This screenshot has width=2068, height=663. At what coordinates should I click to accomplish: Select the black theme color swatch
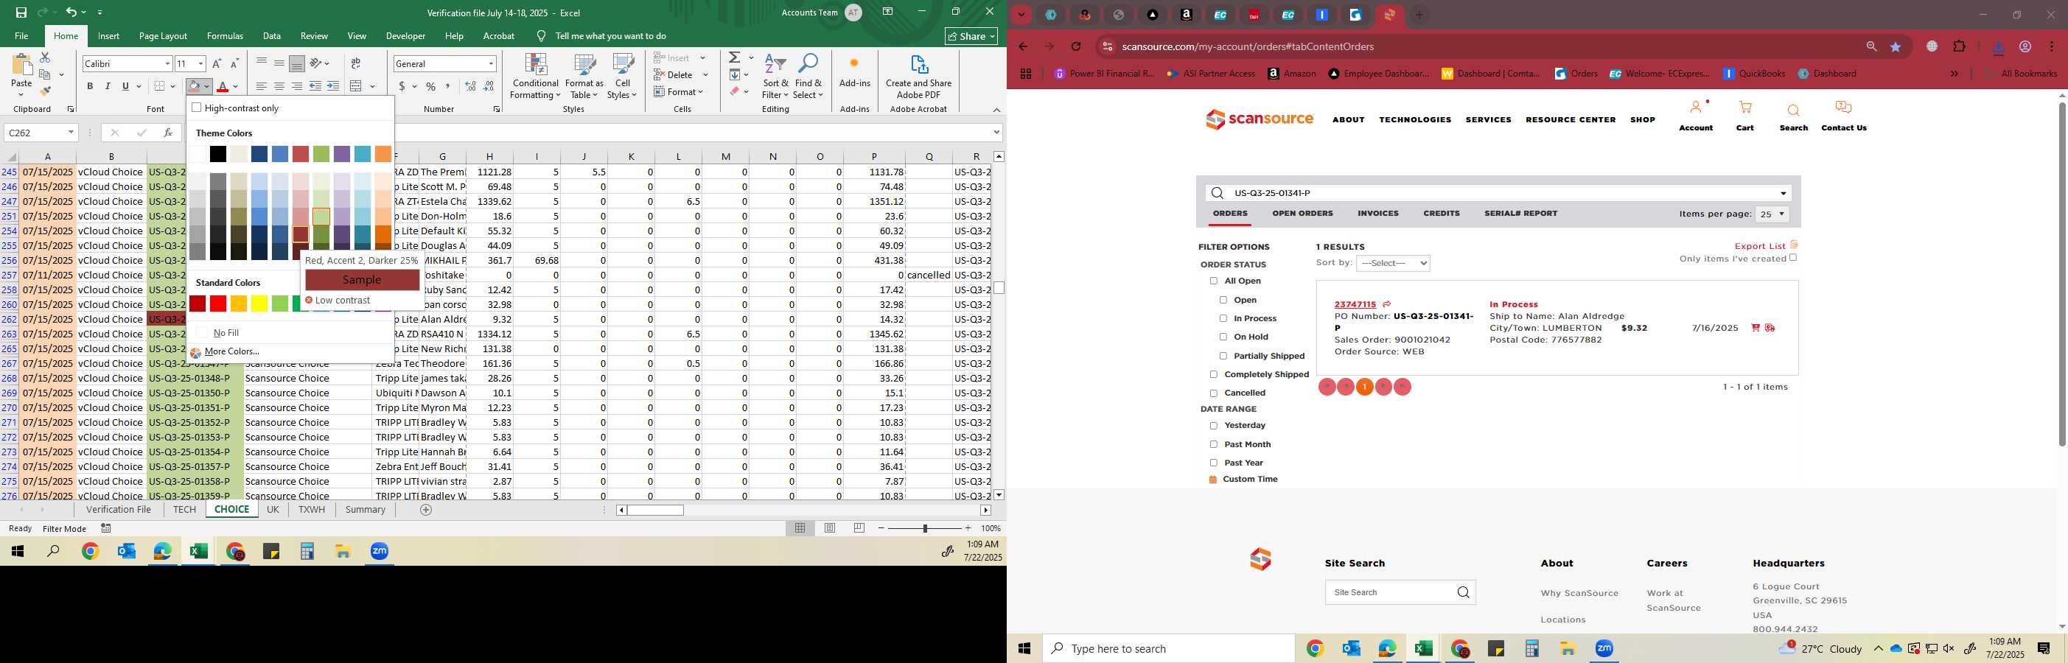[218, 153]
